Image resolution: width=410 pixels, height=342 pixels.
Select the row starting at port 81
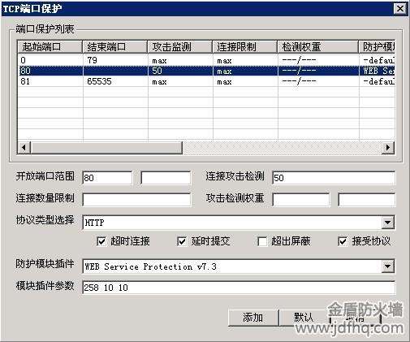pyautogui.click(x=206, y=81)
